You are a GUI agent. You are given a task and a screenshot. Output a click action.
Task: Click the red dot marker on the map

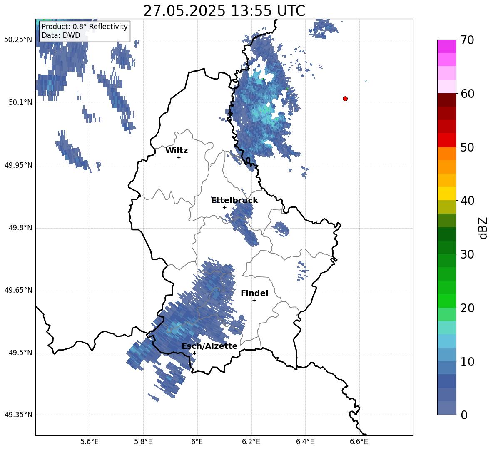pos(345,99)
